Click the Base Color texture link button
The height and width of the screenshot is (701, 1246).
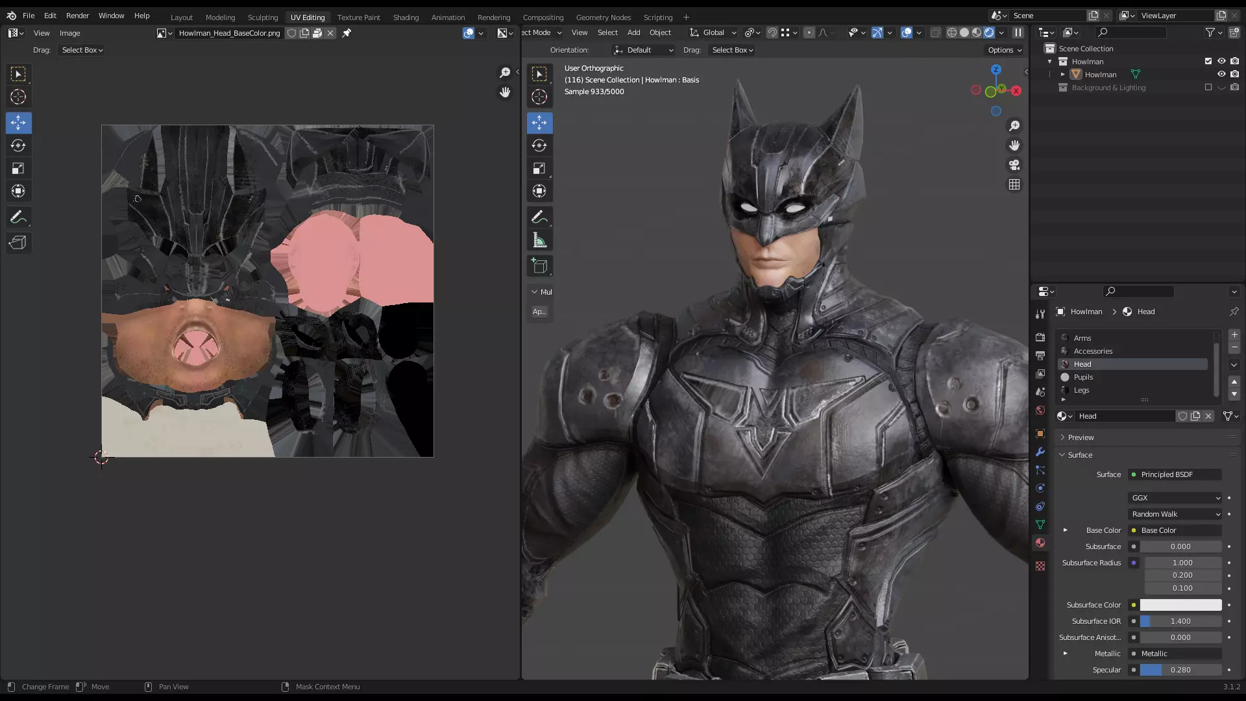point(1175,530)
